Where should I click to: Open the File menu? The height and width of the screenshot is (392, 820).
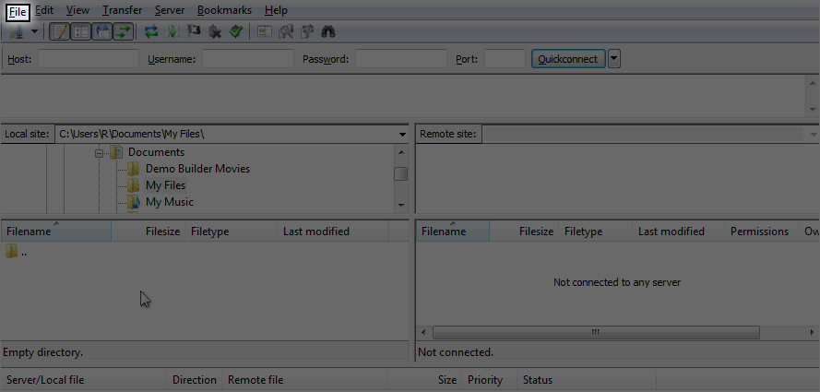coord(18,10)
